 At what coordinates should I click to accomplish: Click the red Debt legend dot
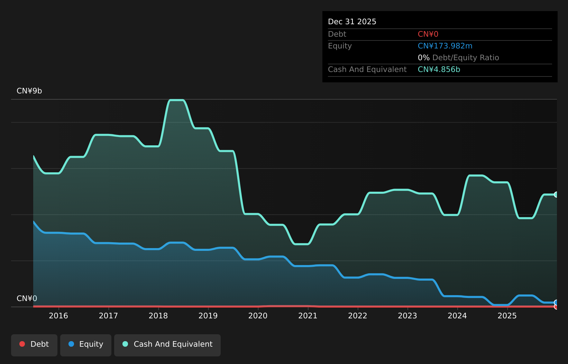point(22,344)
